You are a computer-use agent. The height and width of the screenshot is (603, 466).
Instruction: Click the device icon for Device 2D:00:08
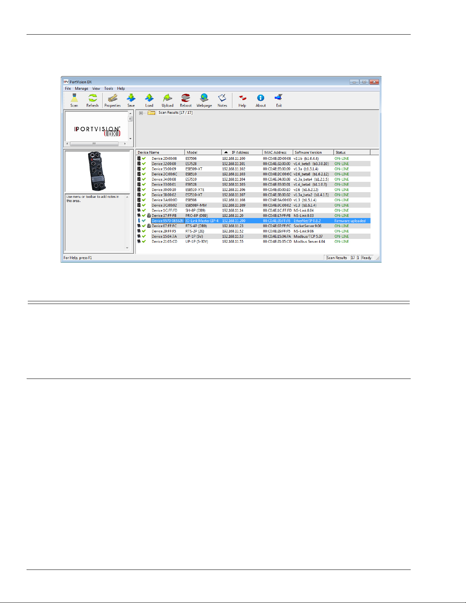[x=139, y=159]
